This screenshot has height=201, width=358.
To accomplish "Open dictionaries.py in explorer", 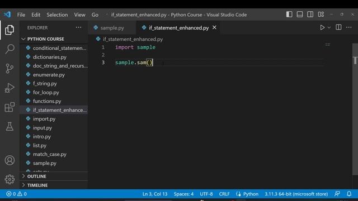I will click(54, 57).
